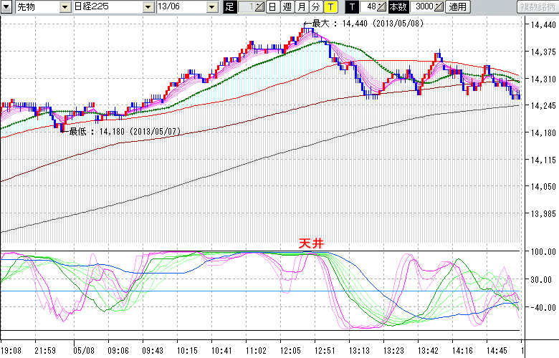Image resolution: width=559 pixels, height=358 pixels.
Task: Toggle the yellow T tick button
Action: 330,7
